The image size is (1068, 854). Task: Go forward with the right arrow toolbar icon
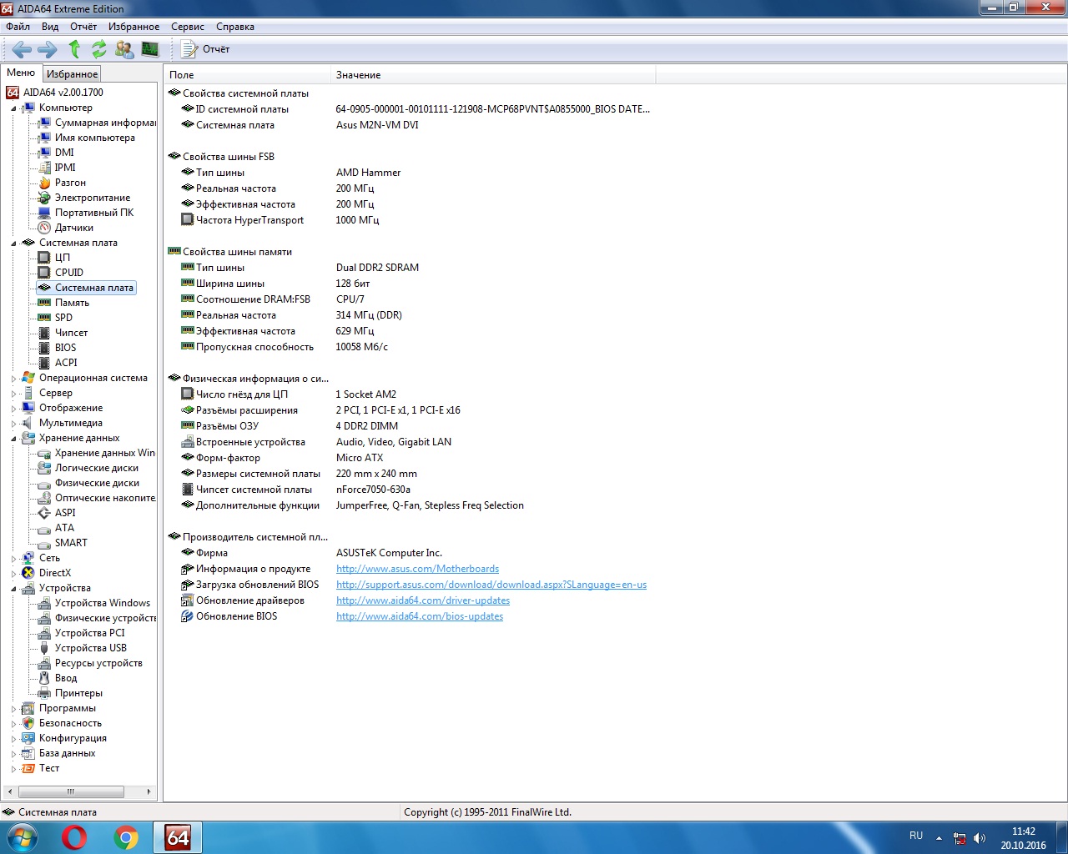point(48,49)
